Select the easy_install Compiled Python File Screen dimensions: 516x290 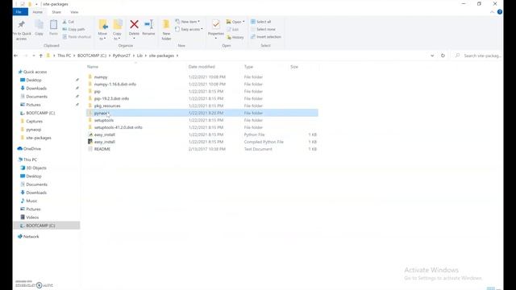pos(202,142)
